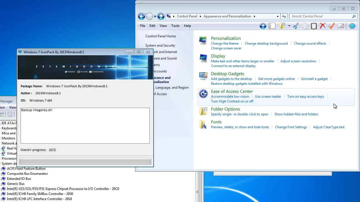360x202 pixels.
Task: Open the View menu in Device Manager
Action: [13, 107]
